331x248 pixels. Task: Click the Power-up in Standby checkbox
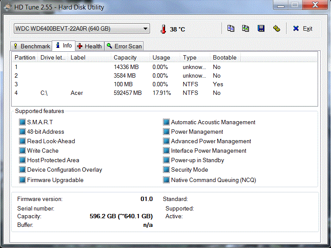[x=166, y=160]
